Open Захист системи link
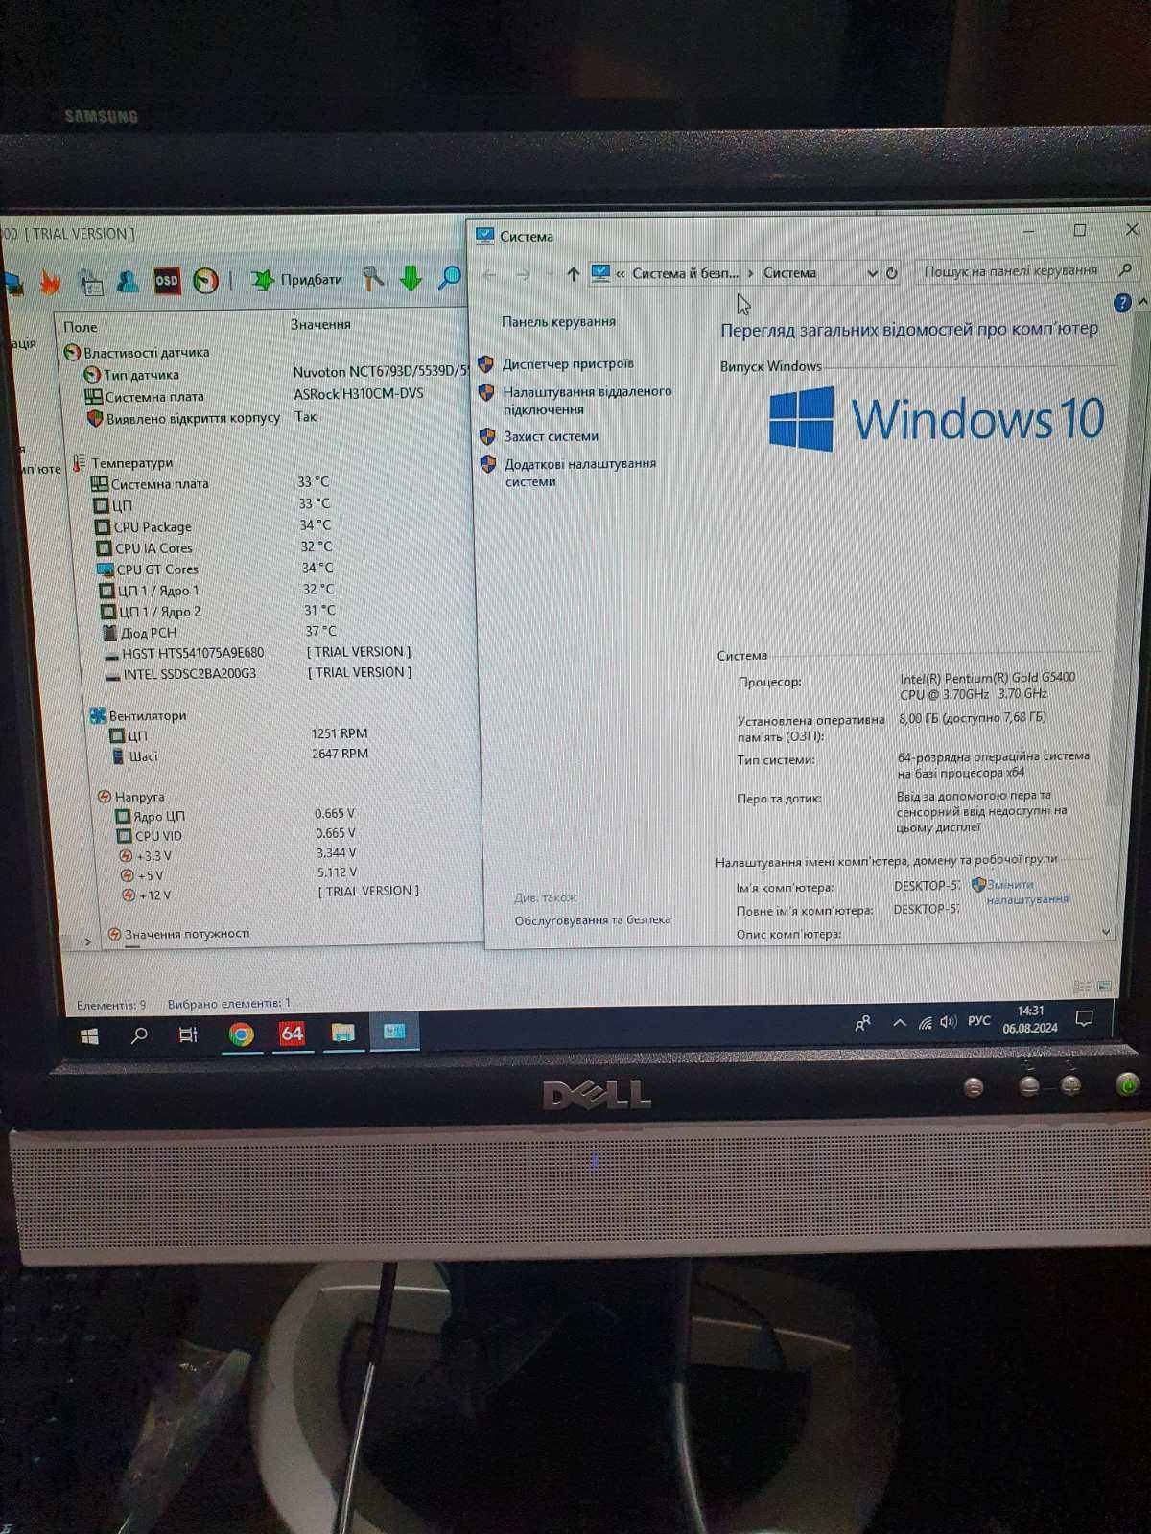 [551, 436]
